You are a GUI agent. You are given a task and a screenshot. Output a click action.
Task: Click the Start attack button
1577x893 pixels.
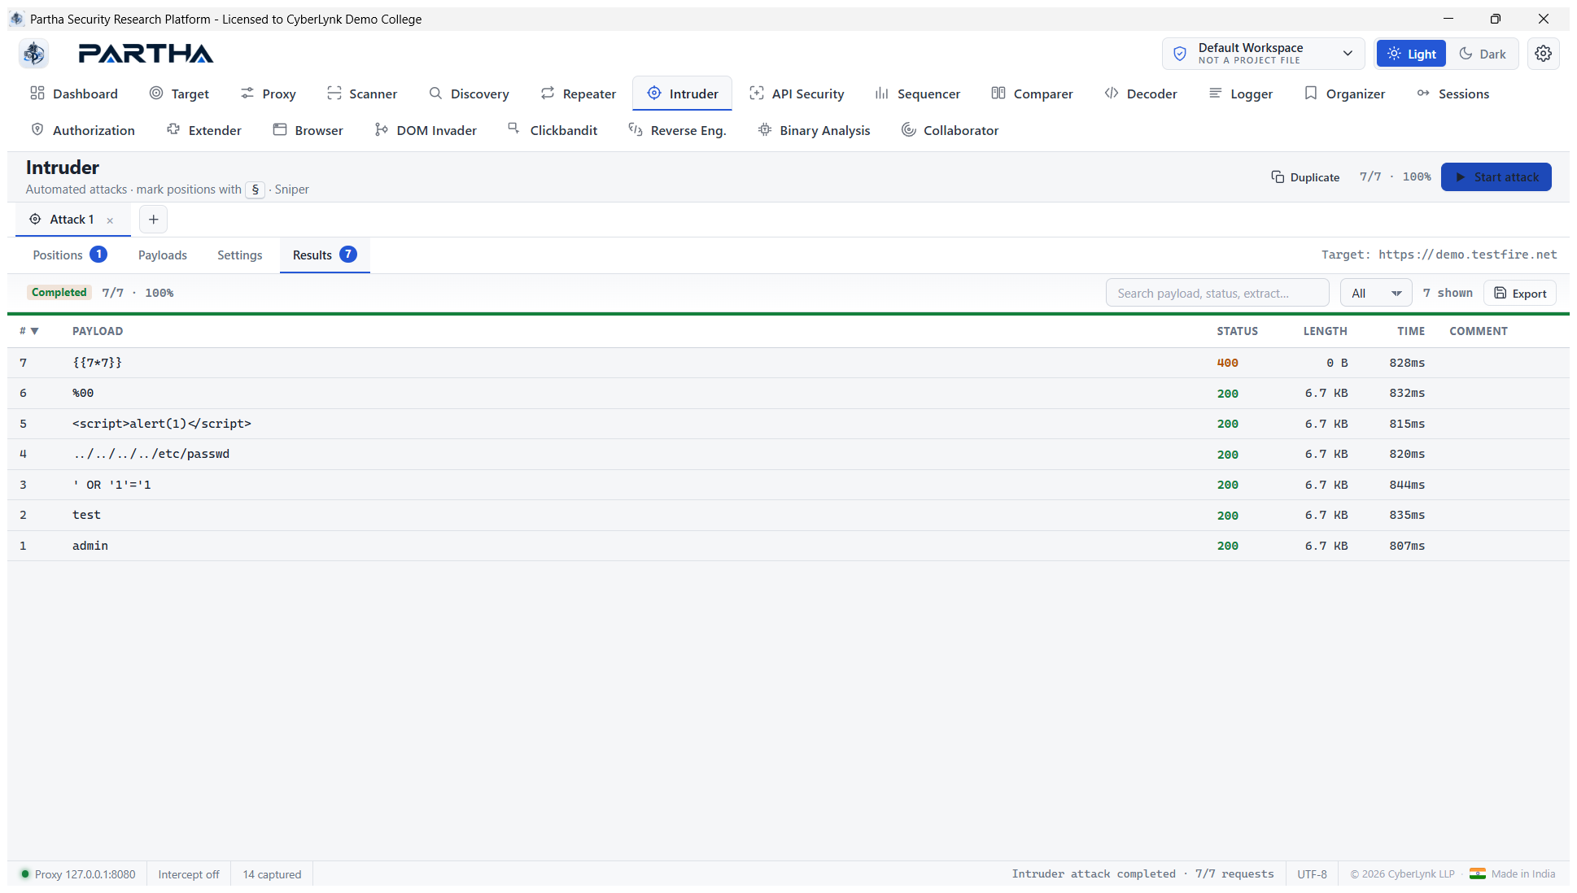(x=1496, y=177)
